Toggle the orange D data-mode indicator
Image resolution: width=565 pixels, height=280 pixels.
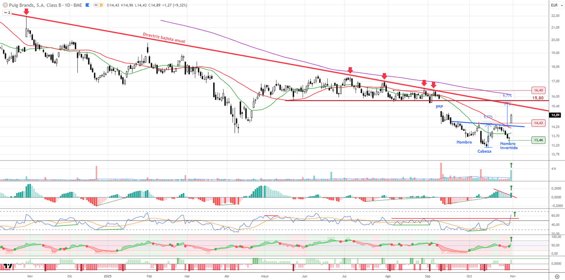[x=101, y=5]
